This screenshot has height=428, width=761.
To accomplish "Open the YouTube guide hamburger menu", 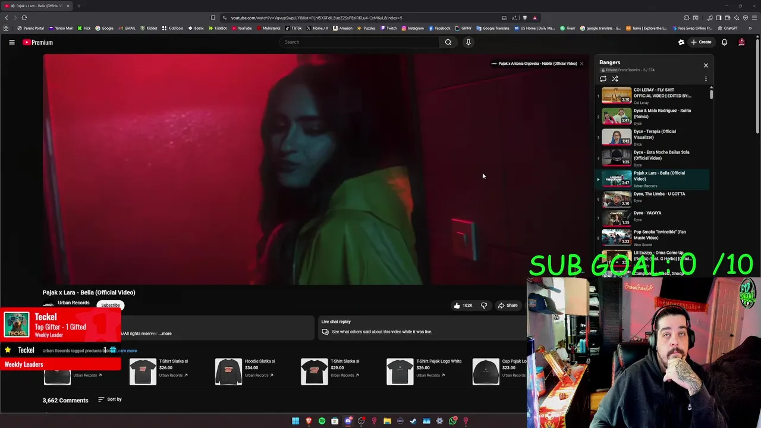I will (11, 42).
